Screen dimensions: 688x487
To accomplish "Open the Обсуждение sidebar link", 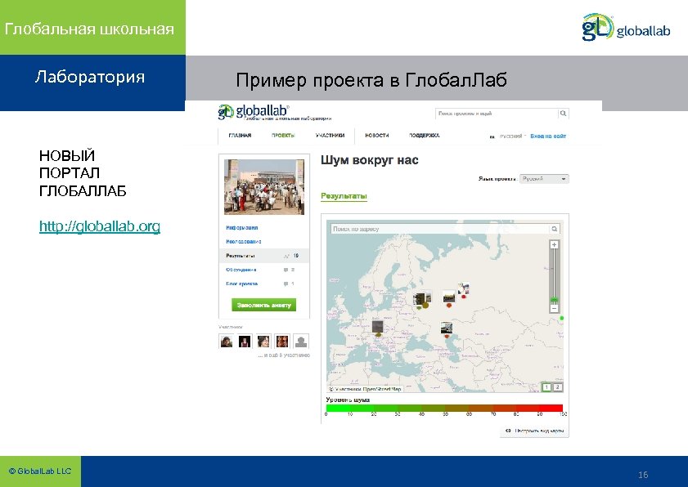I will pos(241,270).
